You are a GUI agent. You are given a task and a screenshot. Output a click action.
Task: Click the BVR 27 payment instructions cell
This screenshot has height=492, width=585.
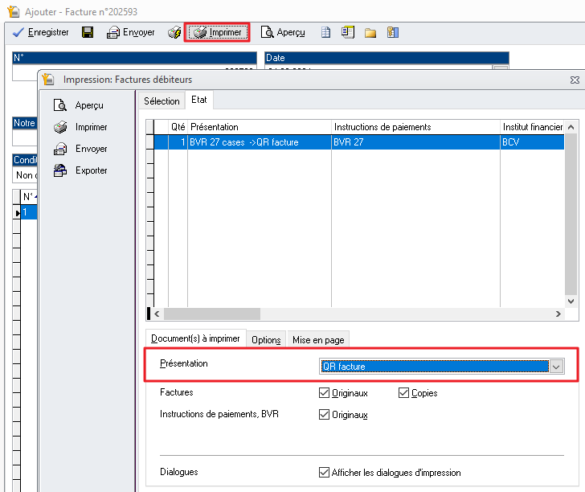click(x=415, y=142)
